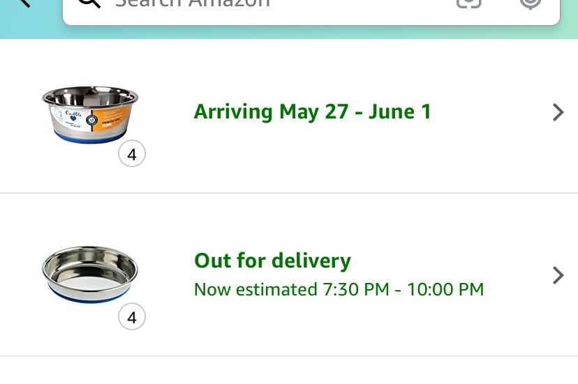Start voice search with the microphone icon

pyautogui.click(x=531, y=3)
